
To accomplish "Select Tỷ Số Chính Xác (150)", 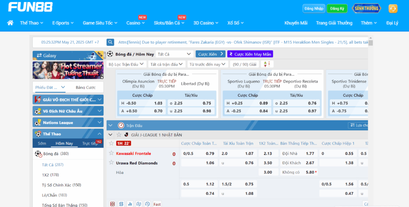I will [62, 185].
